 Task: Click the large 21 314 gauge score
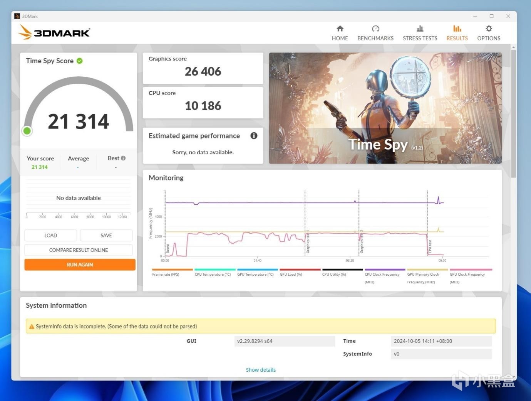tap(79, 121)
